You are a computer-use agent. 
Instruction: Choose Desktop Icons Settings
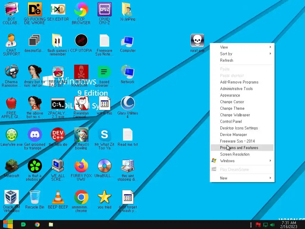click(242, 128)
